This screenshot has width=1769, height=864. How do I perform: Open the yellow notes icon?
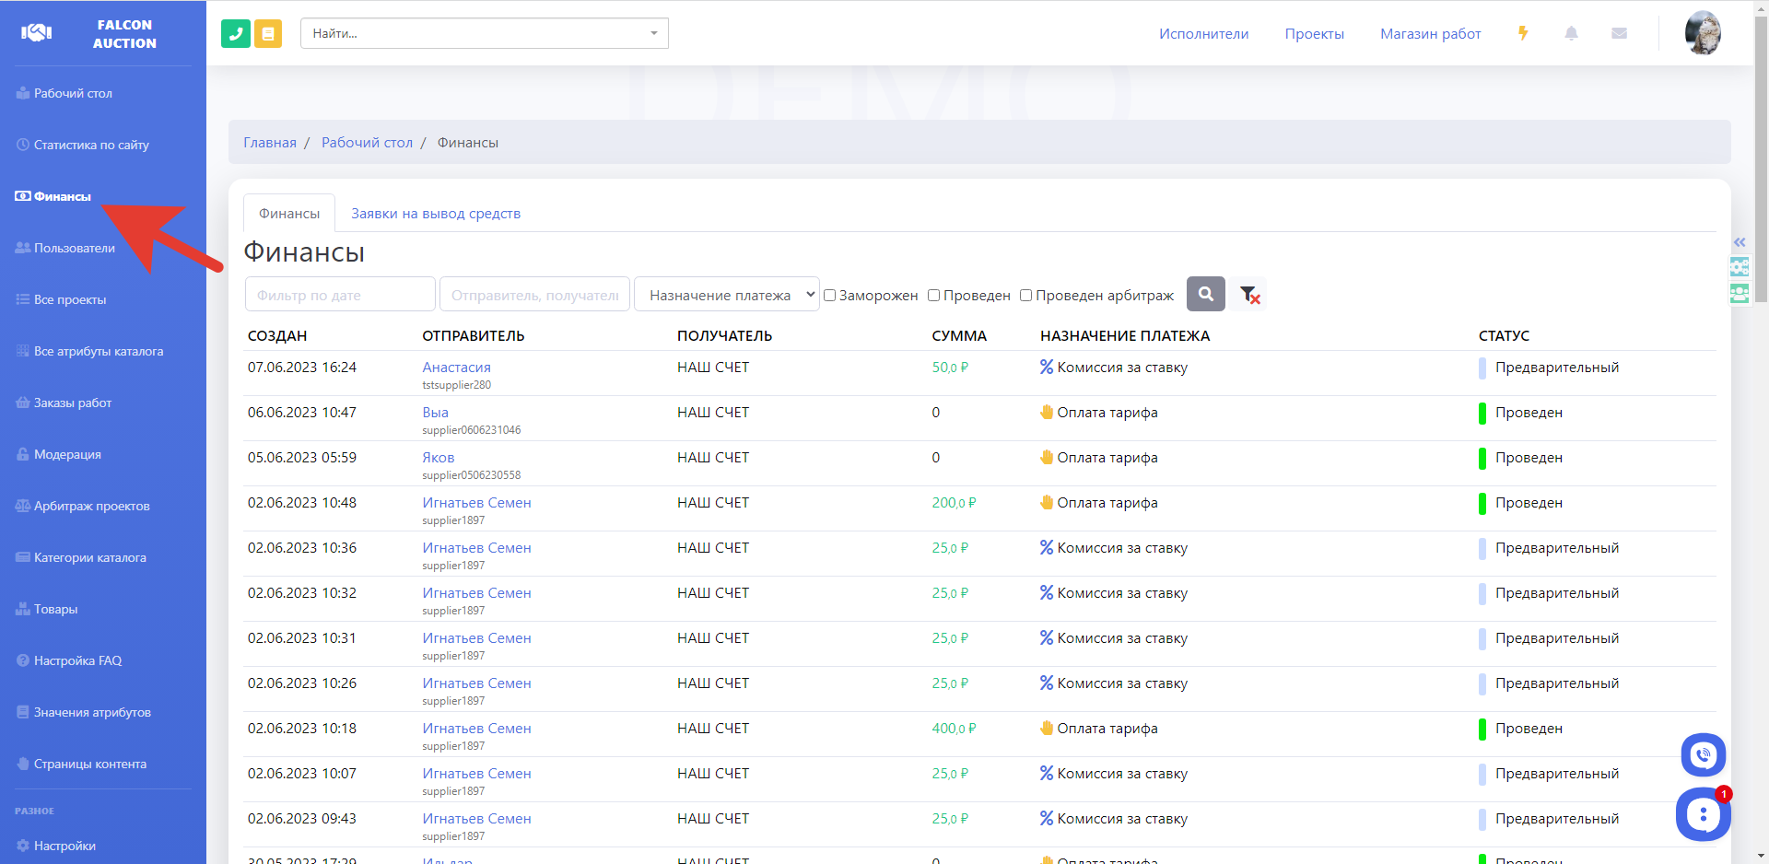point(268,34)
